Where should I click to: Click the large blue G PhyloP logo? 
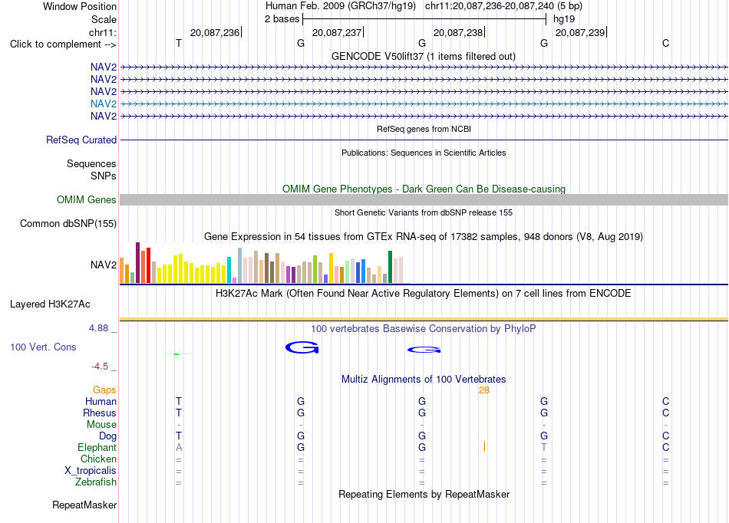(302, 347)
